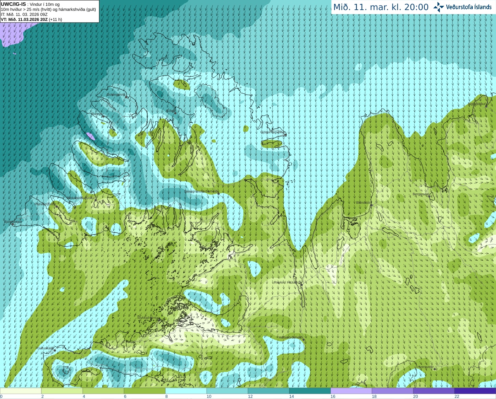This screenshot has width=496, height=399.
Task: Click the legend value 16
Action: (332, 396)
